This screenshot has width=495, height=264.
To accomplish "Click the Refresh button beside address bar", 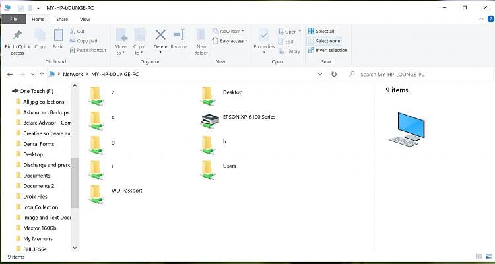I will pos(334,74).
